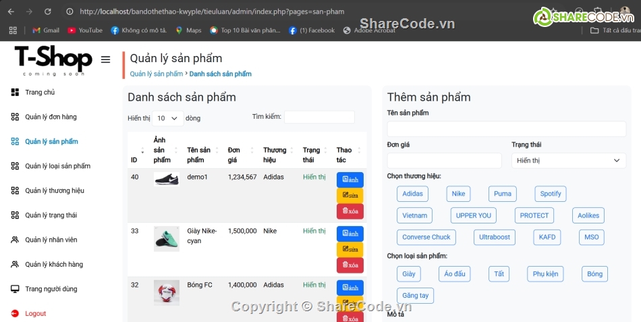Click the xóa button for demo1
The image size is (641, 322).
(350, 211)
